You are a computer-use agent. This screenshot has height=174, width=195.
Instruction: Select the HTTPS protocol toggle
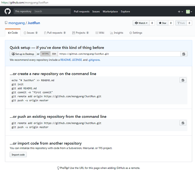45,54
